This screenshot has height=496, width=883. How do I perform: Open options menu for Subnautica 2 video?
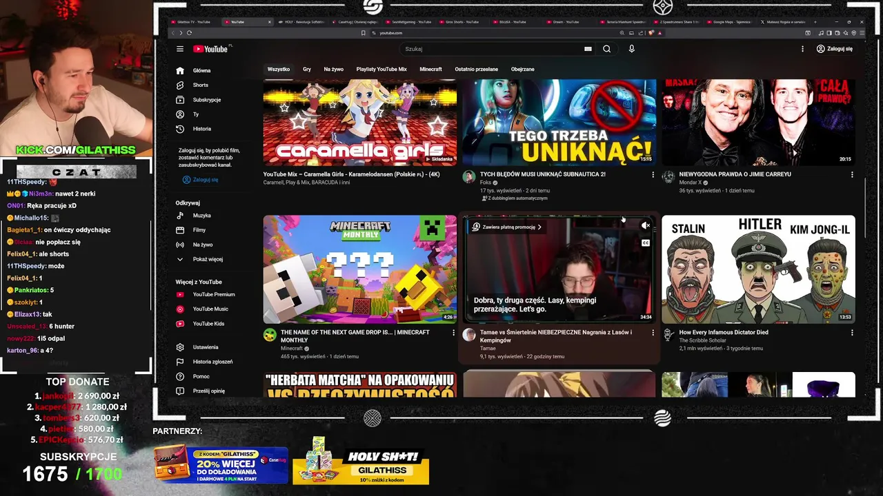pos(653,175)
